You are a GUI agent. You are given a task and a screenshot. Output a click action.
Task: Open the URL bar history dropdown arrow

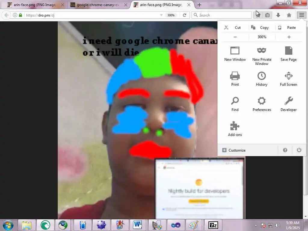[x=161, y=15]
